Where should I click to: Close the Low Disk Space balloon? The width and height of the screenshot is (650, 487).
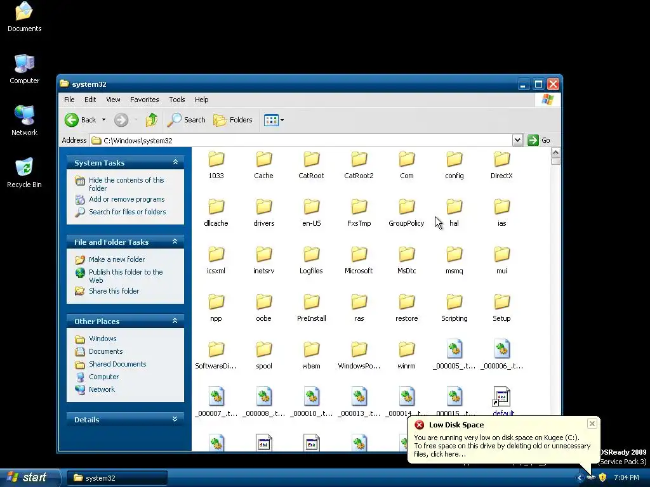pos(592,423)
